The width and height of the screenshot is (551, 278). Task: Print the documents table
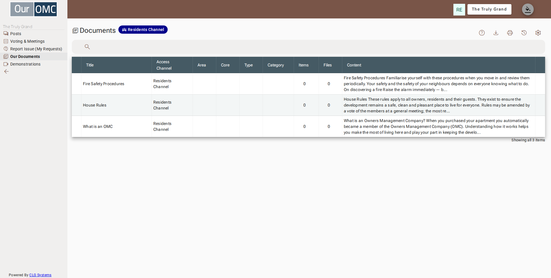[510, 33]
